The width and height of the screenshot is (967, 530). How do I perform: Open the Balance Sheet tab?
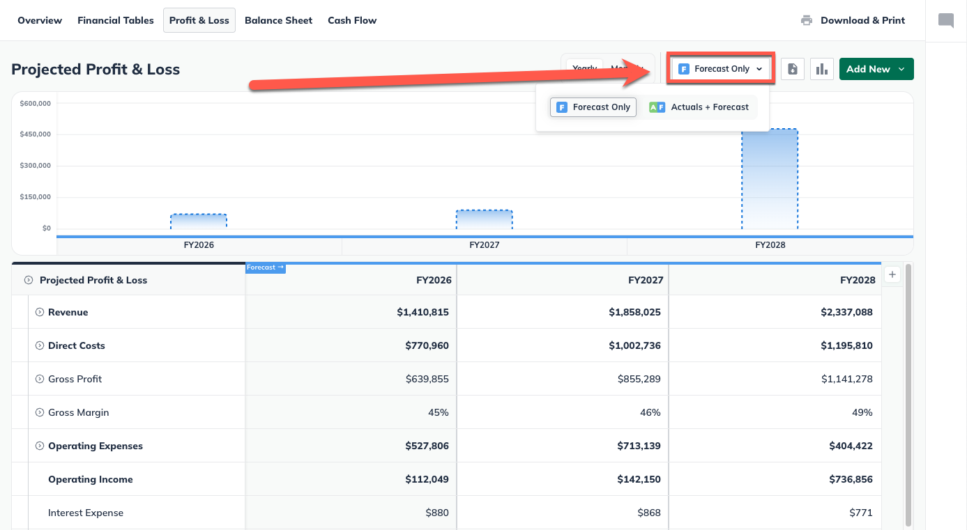click(x=279, y=20)
